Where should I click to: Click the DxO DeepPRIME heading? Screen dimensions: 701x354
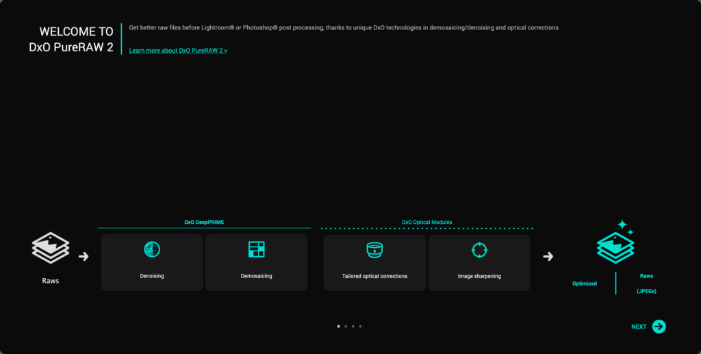pyautogui.click(x=204, y=222)
